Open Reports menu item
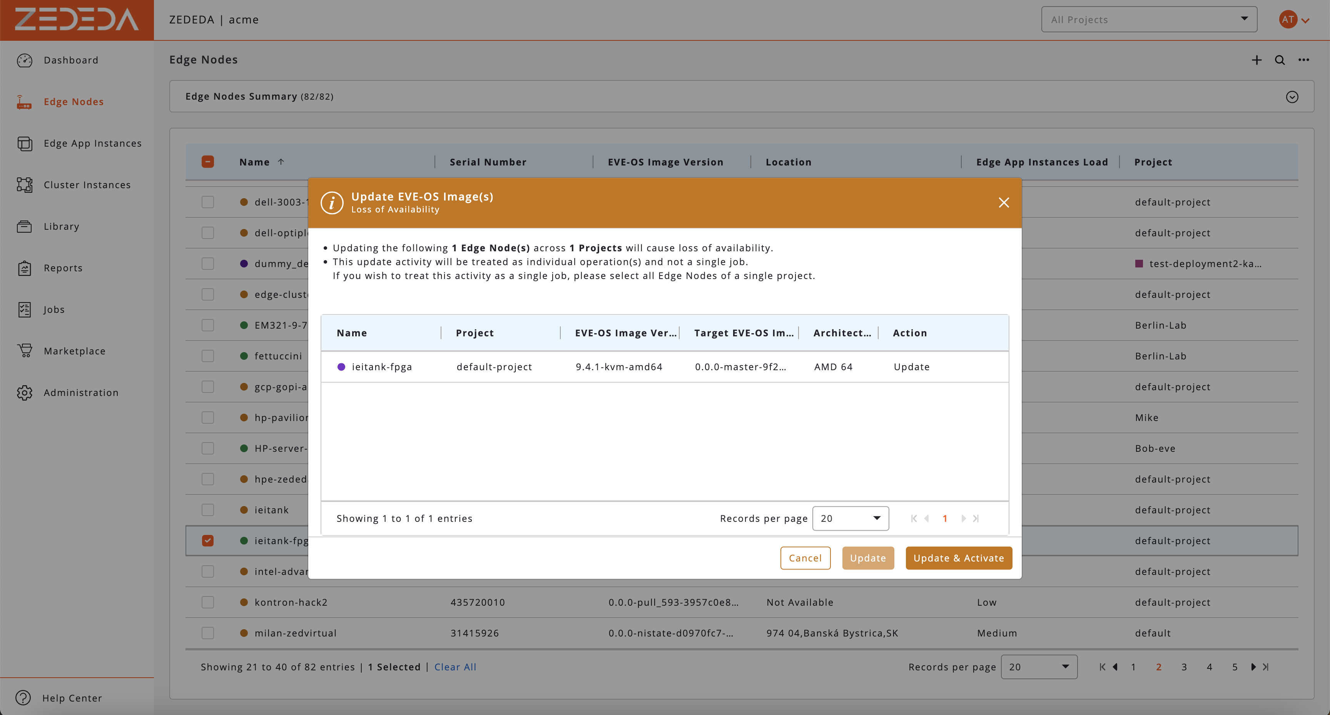 click(63, 268)
